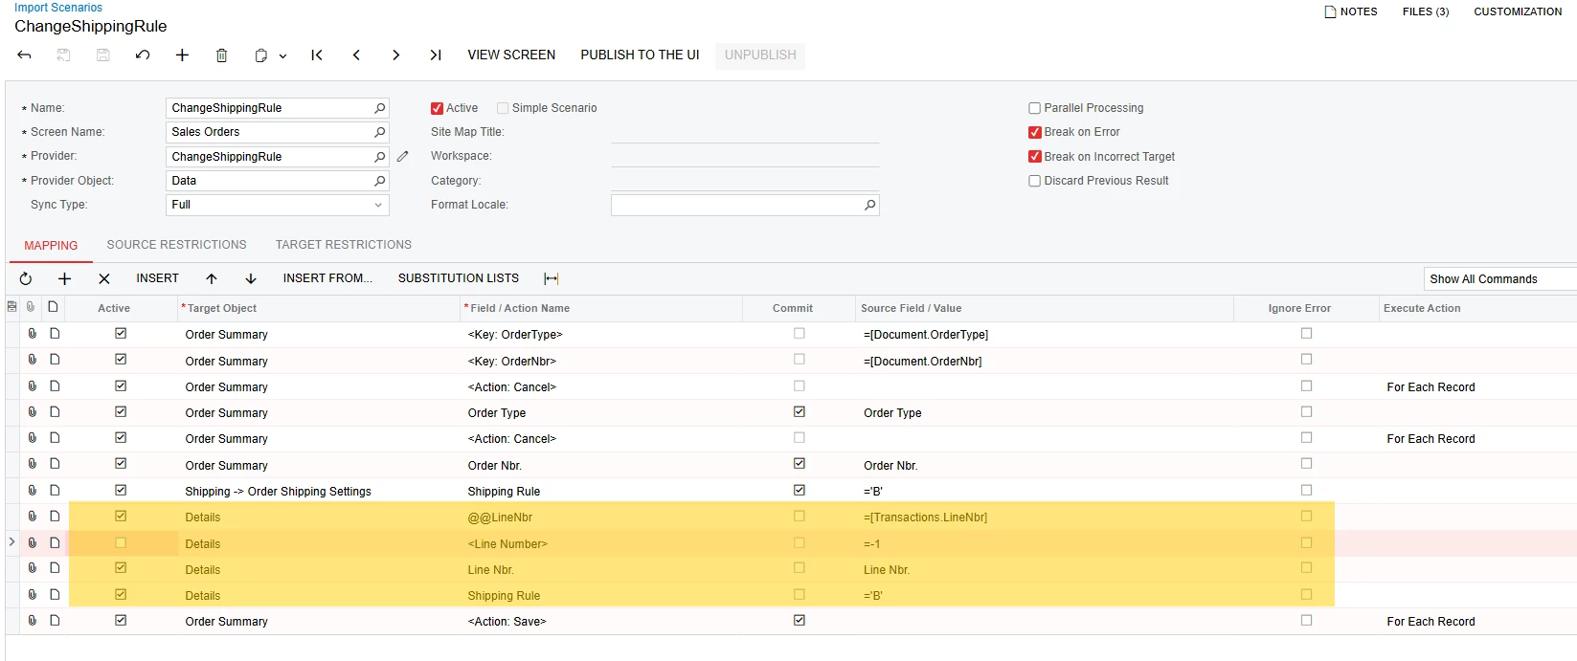Expand the Sync Type dropdown

(378, 205)
